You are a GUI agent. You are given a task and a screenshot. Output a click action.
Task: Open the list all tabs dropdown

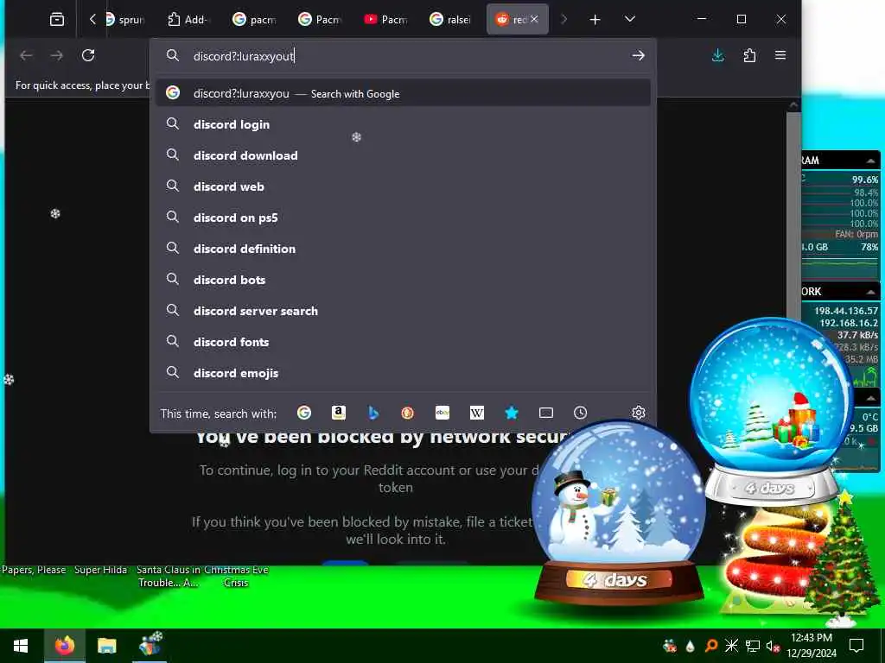[630, 19]
